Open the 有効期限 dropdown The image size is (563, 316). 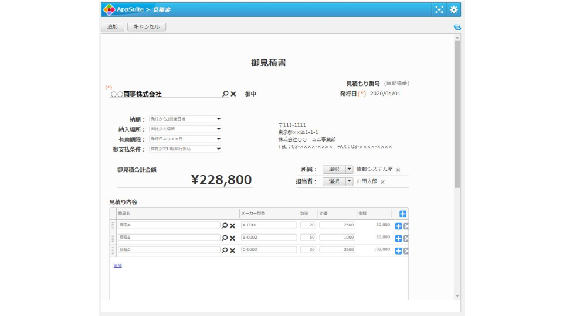tap(185, 139)
